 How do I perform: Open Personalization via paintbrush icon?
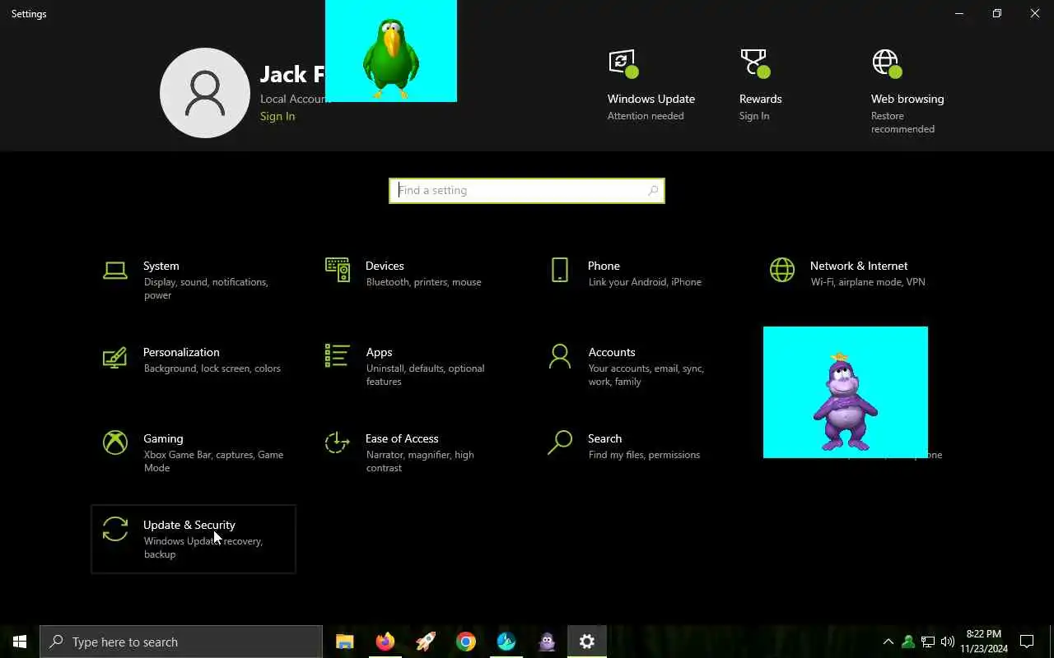point(115,357)
